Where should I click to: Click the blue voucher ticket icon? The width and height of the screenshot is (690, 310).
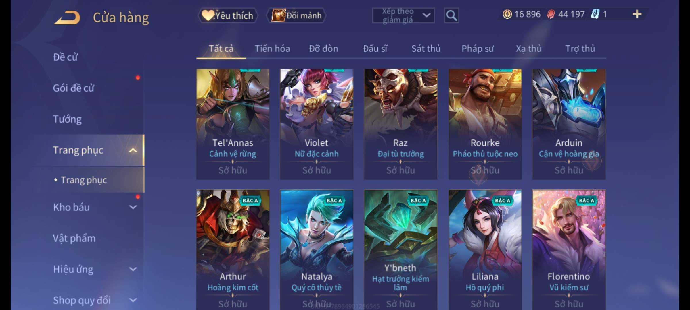click(595, 14)
